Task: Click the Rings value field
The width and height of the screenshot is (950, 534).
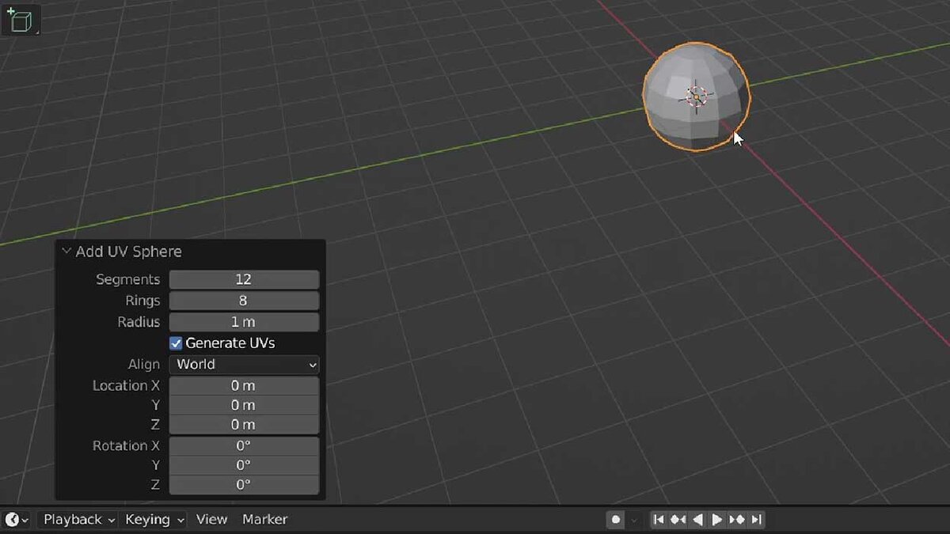Action: point(244,301)
